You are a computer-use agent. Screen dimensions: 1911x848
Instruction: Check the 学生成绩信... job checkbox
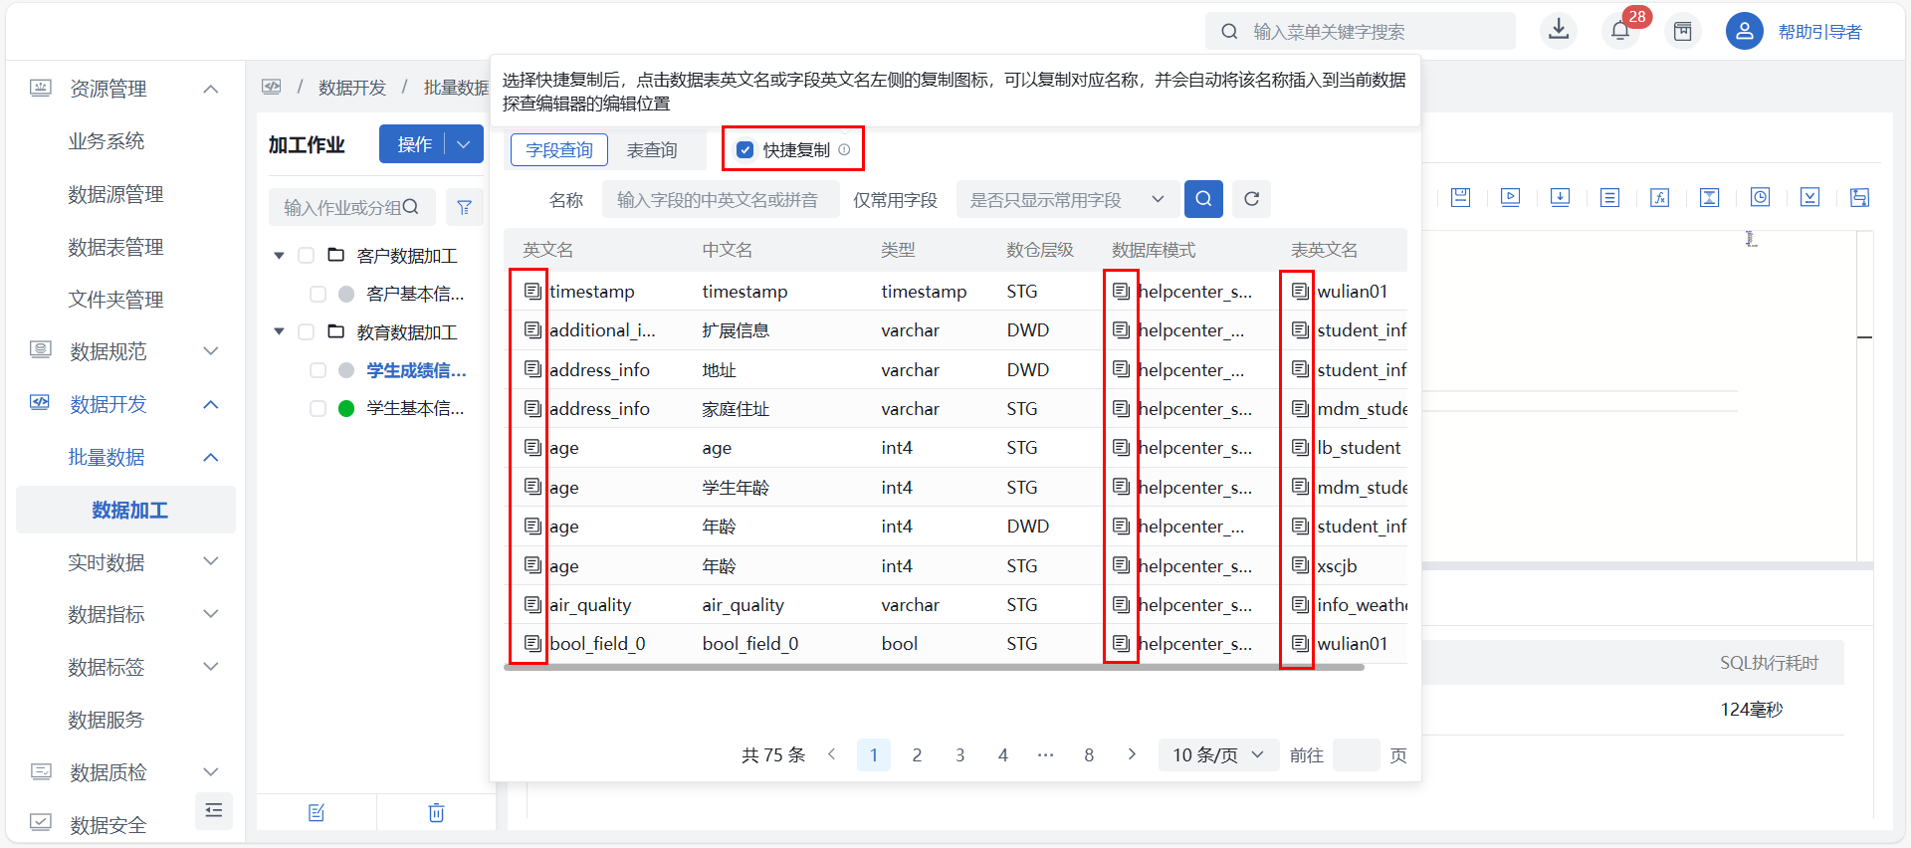pos(318,370)
